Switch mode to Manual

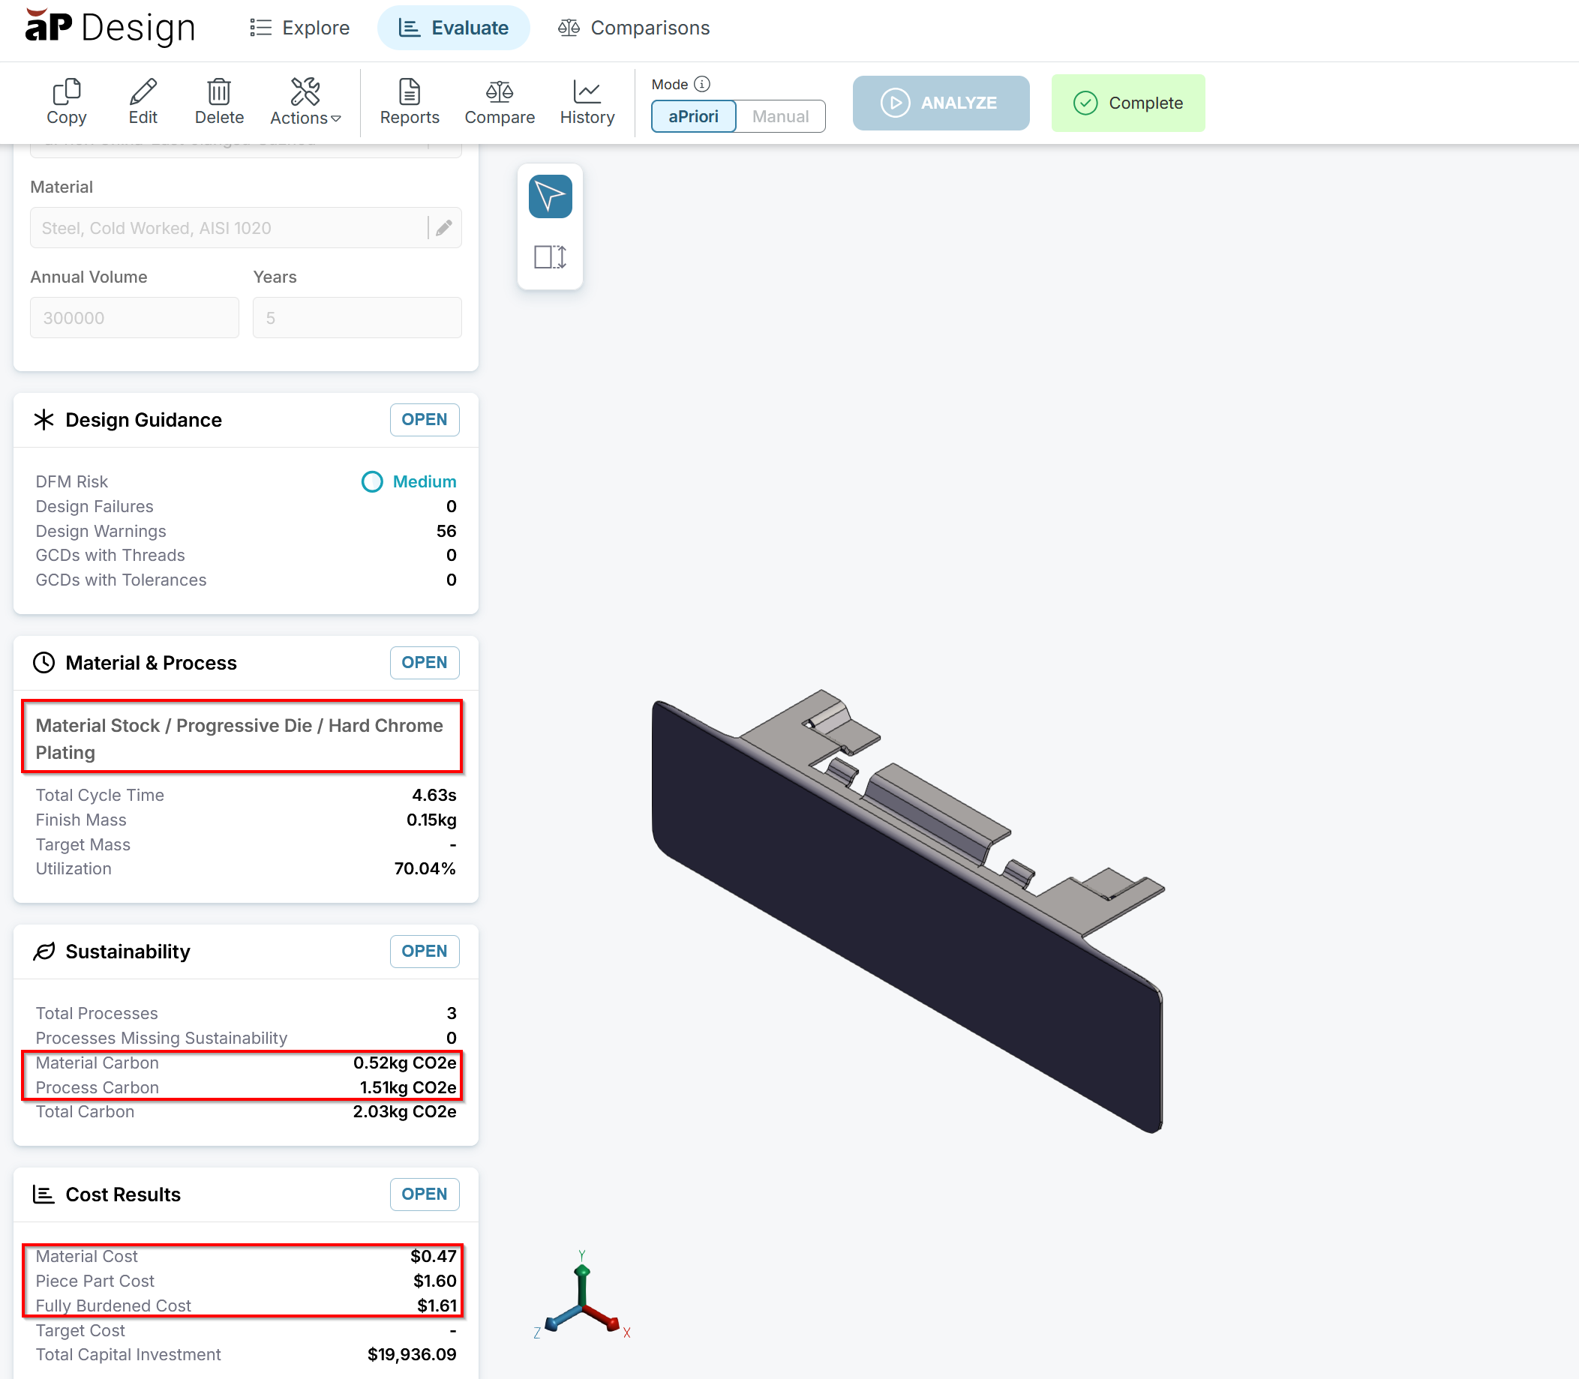(x=781, y=116)
